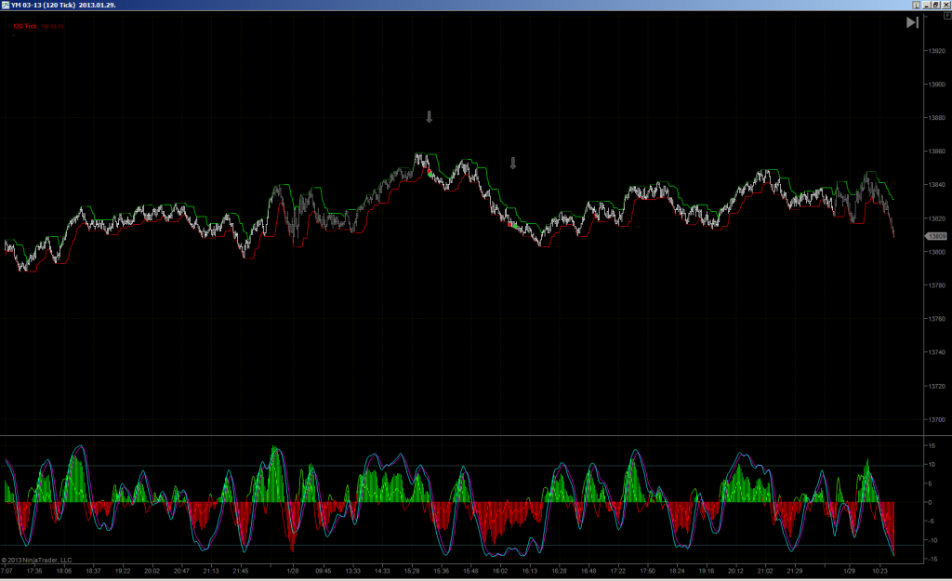The width and height of the screenshot is (952, 581).
Task: Click the 10:23 time axis label
Action: pyautogui.click(x=879, y=571)
